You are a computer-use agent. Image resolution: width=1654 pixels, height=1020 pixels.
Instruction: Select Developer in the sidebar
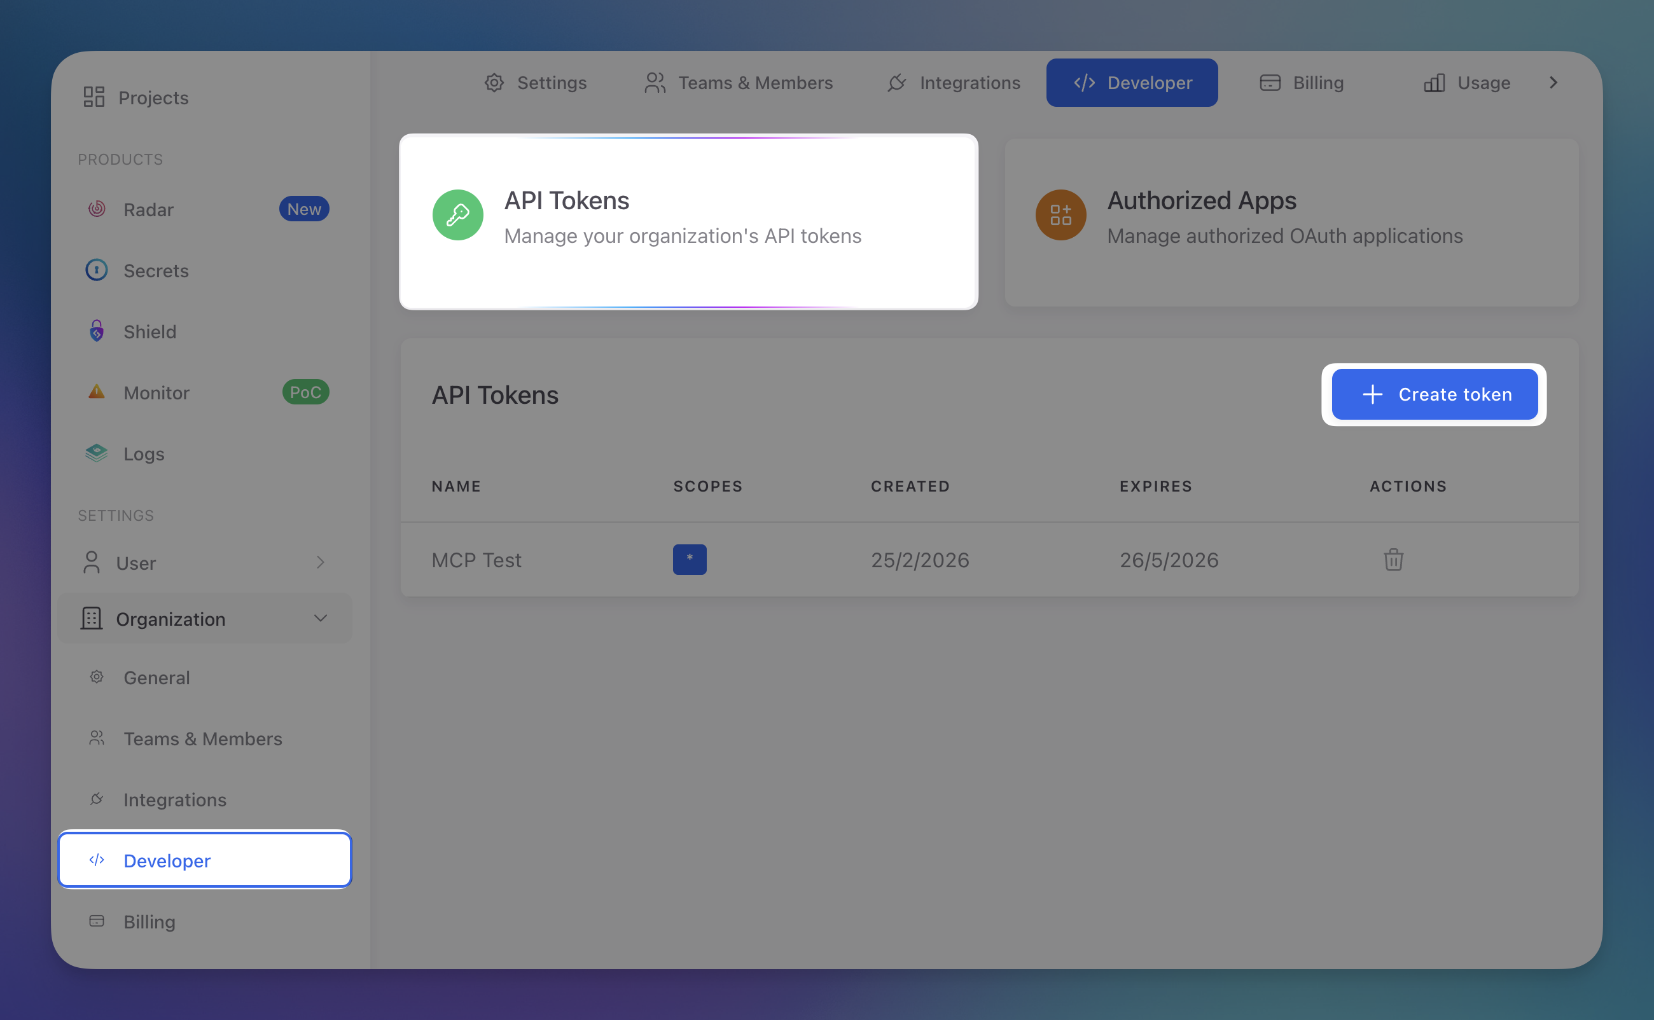tap(166, 860)
